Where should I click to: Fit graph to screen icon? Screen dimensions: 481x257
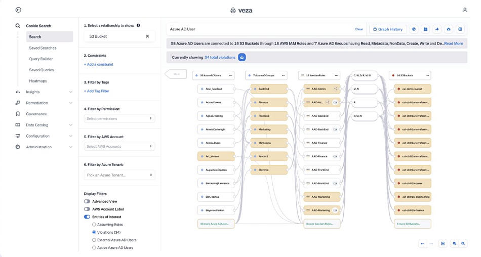(443, 243)
